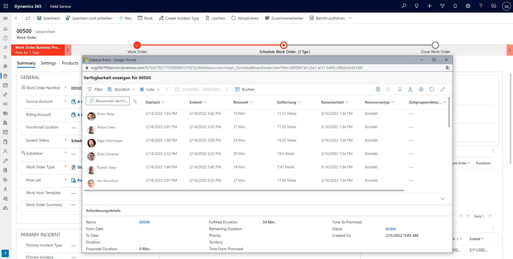Image resolution: width=513 pixels, height=259 pixels.
Task: Switch to the Products tab
Action: click(70, 63)
